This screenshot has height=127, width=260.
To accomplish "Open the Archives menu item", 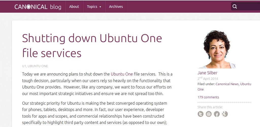I will click(x=116, y=7).
